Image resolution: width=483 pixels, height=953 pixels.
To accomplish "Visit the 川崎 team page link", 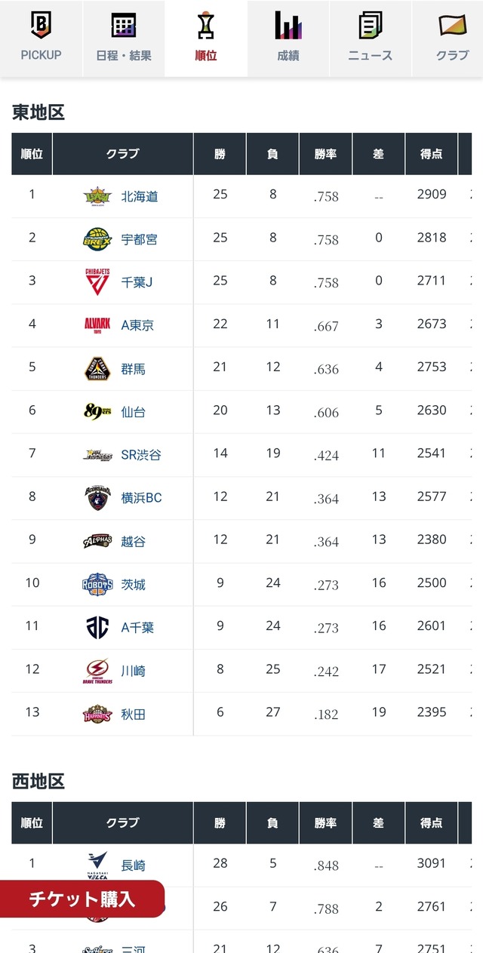I will 134,671.
